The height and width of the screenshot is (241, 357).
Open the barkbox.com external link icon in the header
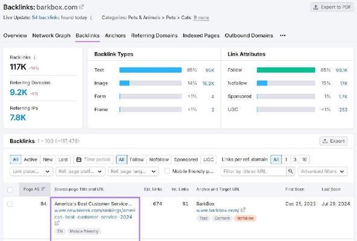pos(81,7)
